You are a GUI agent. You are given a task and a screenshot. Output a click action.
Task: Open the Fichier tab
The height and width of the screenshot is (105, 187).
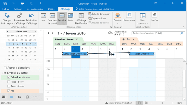pyautogui.click(x=6, y=9)
